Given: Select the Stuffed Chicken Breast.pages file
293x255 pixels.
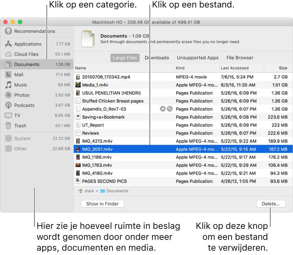Looking at the screenshot, I should click(113, 101).
